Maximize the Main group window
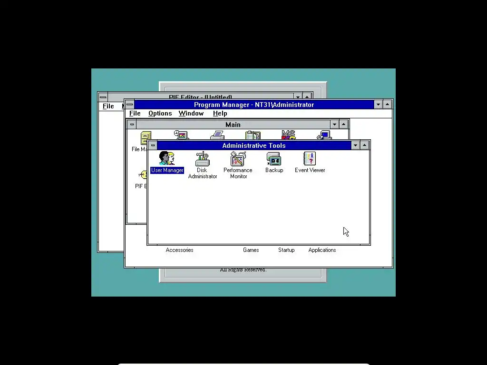487x365 pixels. click(343, 125)
